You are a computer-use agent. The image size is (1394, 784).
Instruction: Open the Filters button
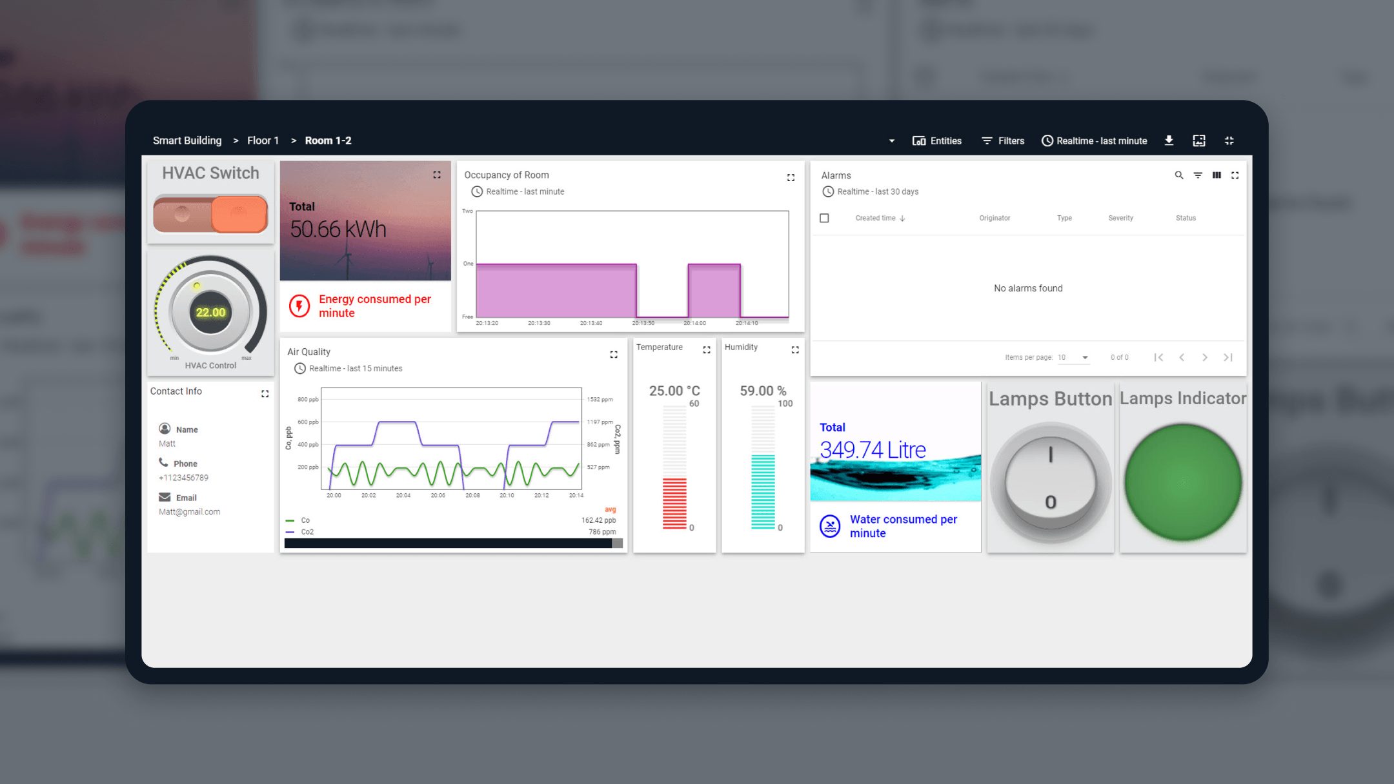click(1003, 141)
